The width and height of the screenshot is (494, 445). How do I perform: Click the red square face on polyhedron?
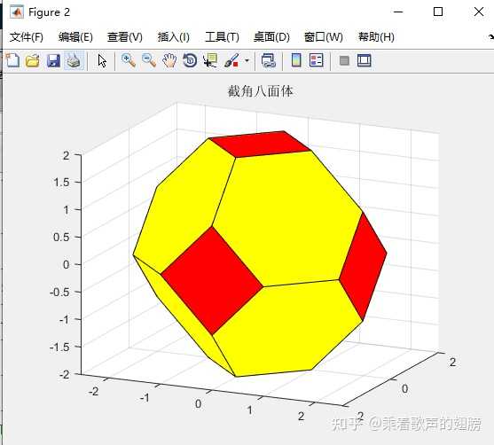pos(212,280)
